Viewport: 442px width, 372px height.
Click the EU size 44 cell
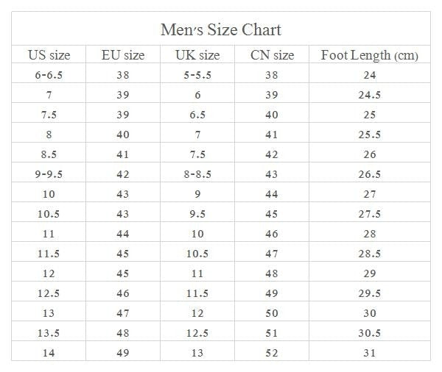point(123,234)
